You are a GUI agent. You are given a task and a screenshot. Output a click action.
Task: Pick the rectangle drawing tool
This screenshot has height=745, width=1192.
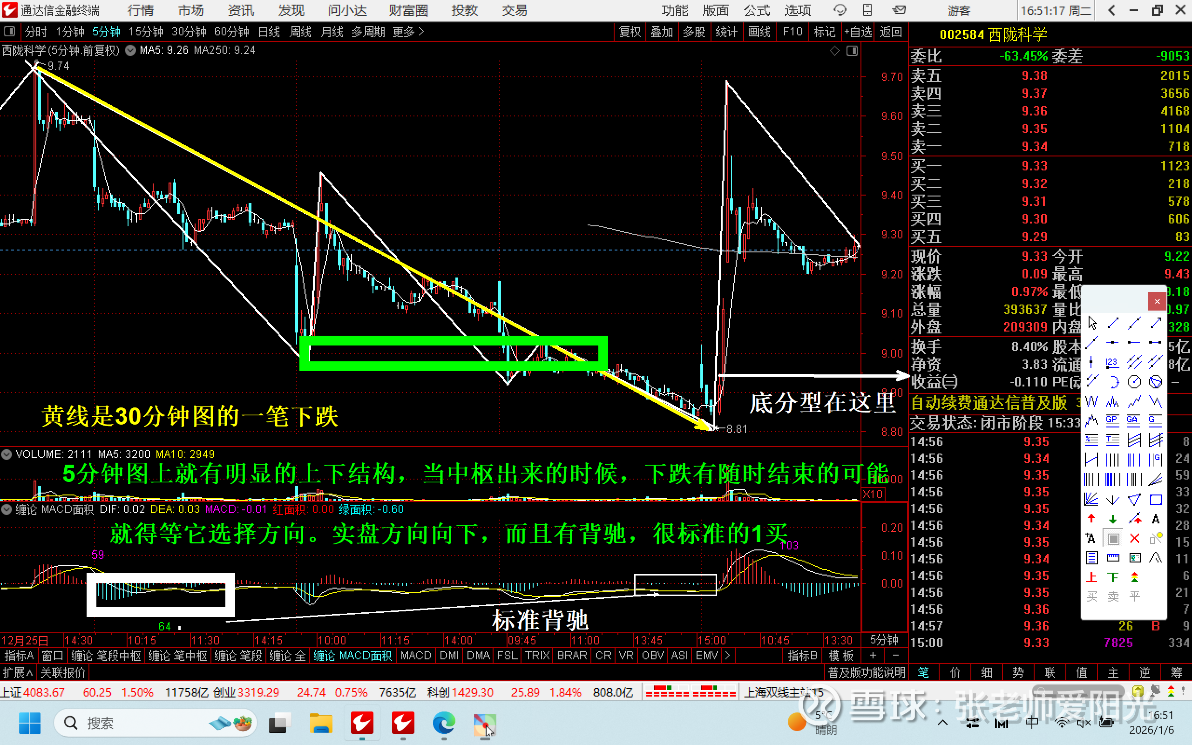tap(1156, 500)
